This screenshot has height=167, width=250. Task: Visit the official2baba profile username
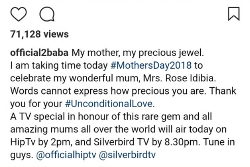(x=39, y=54)
